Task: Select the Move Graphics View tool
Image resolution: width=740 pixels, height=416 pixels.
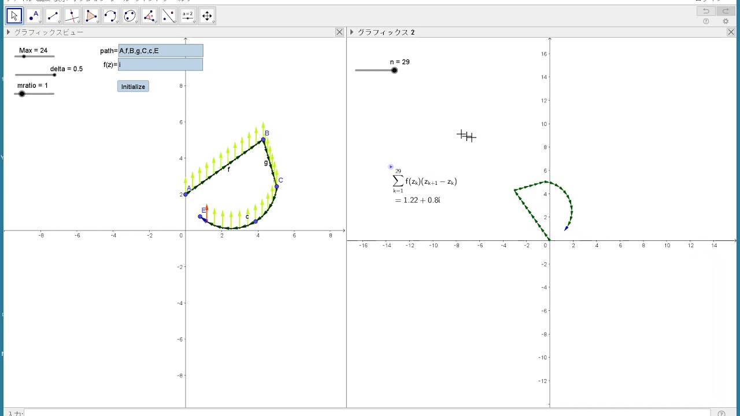Action: click(206, 16)
